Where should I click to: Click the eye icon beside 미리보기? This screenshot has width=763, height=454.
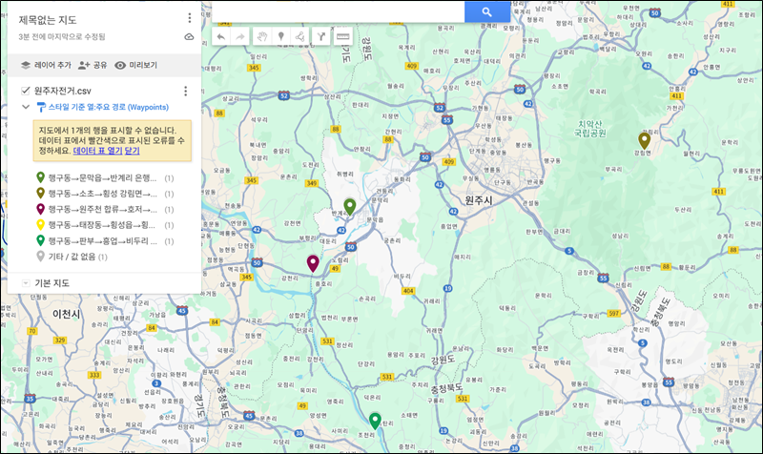coord(120,65)
